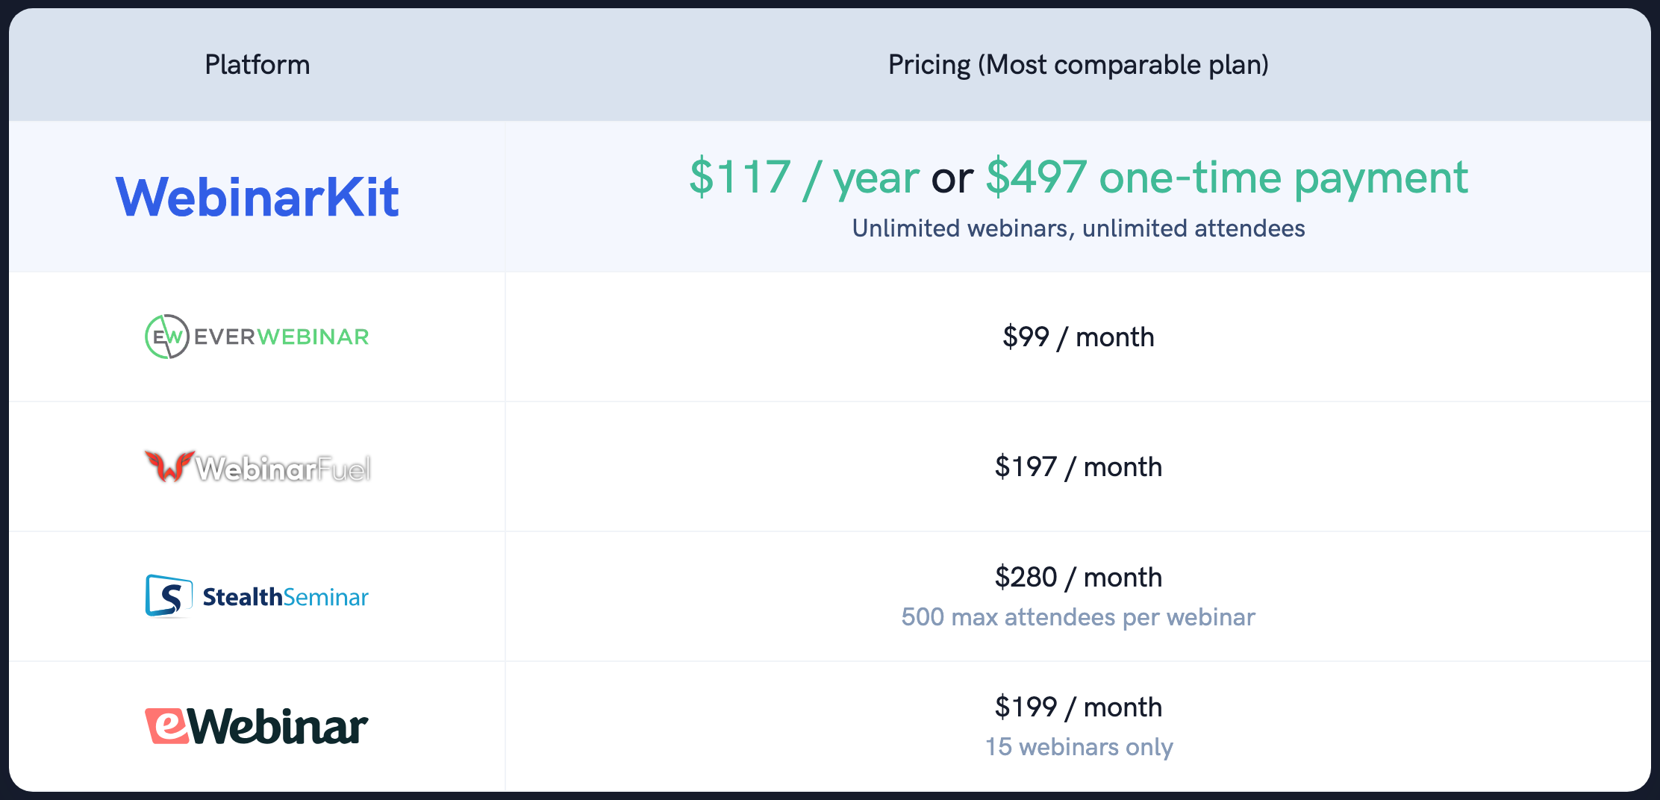The image size is (1660, 800).
Task: Click the $117 / year price text
Action: [x=805, y=178]
